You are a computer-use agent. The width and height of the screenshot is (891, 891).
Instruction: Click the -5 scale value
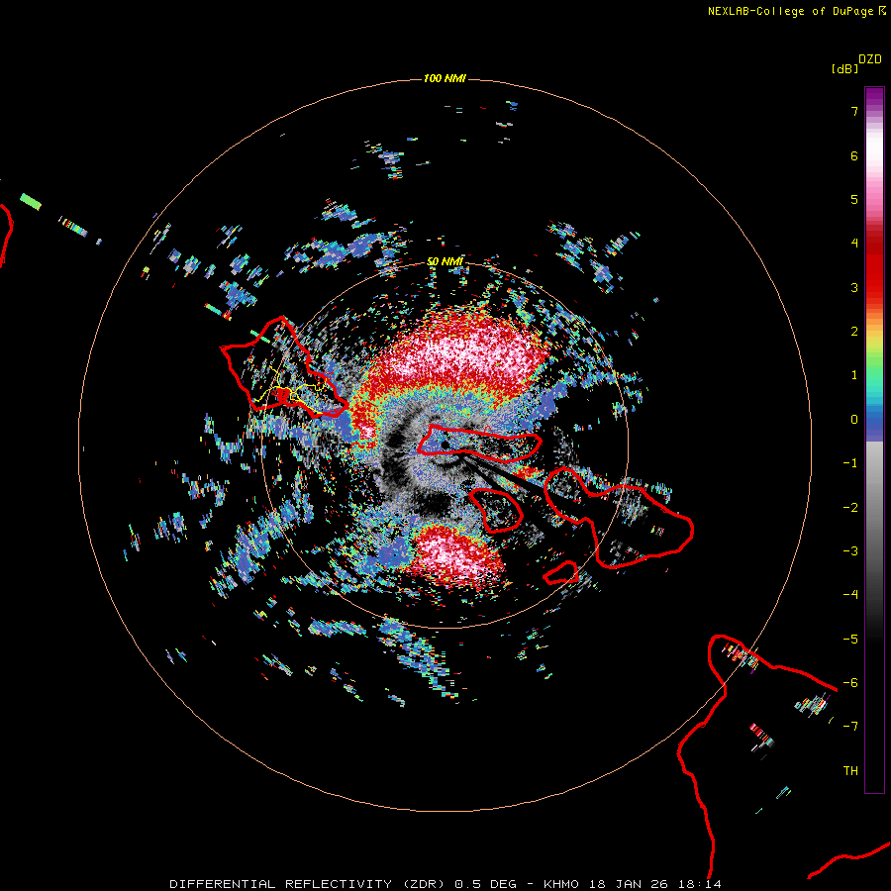pyautogui.click(x=850, y=640)
